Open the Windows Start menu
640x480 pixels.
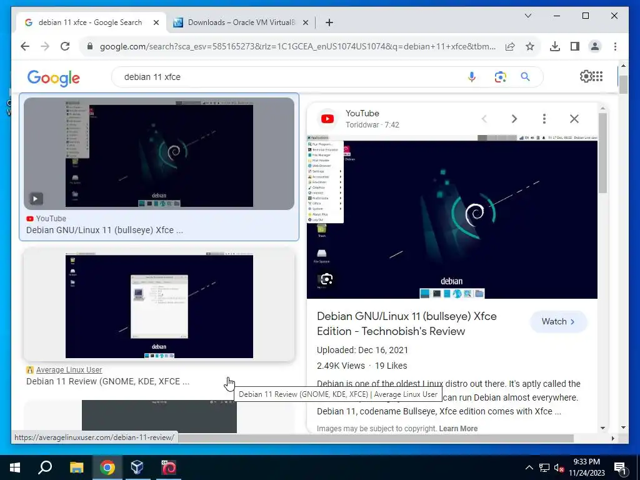(15, 467)
